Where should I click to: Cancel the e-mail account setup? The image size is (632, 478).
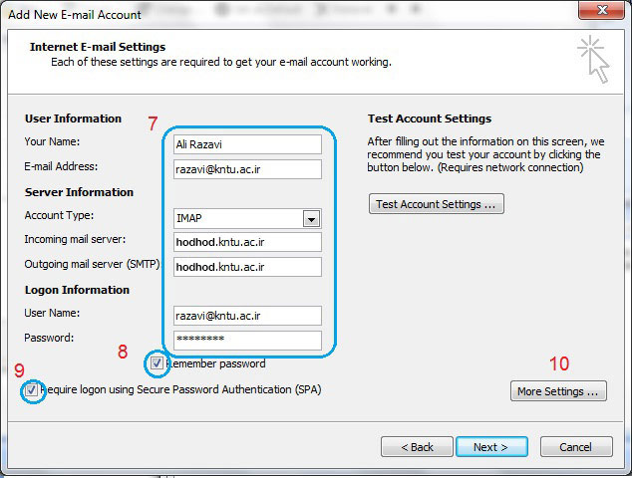click(x=575, y=447)
